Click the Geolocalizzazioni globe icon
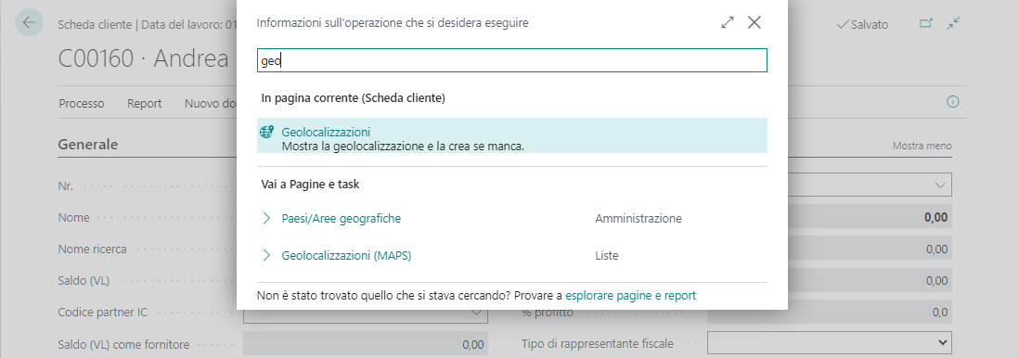 (x=266, y=132)
